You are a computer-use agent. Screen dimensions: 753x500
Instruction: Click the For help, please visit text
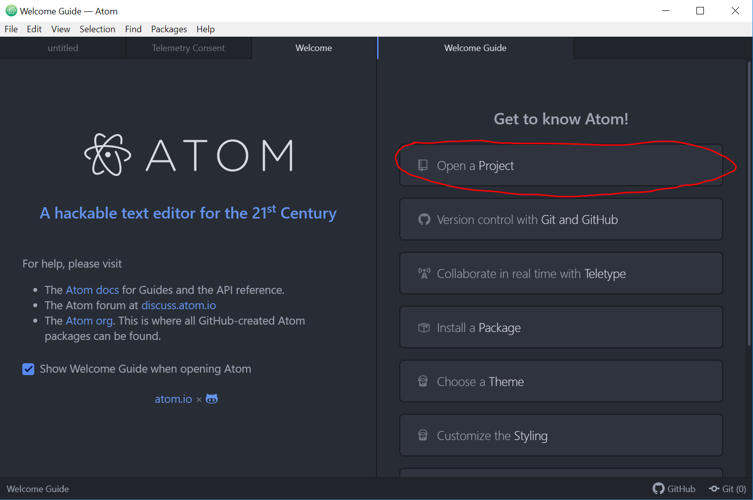click(72, 264)
